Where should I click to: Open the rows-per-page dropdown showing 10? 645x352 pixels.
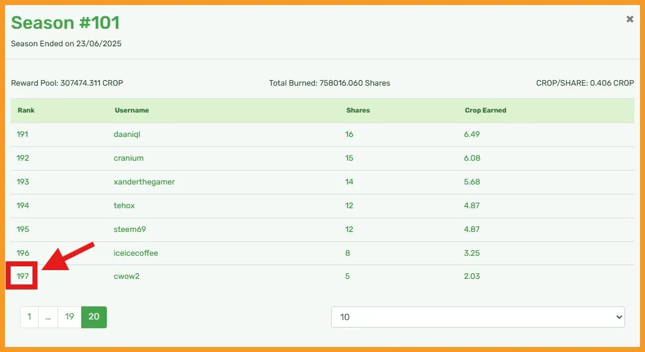478,317
